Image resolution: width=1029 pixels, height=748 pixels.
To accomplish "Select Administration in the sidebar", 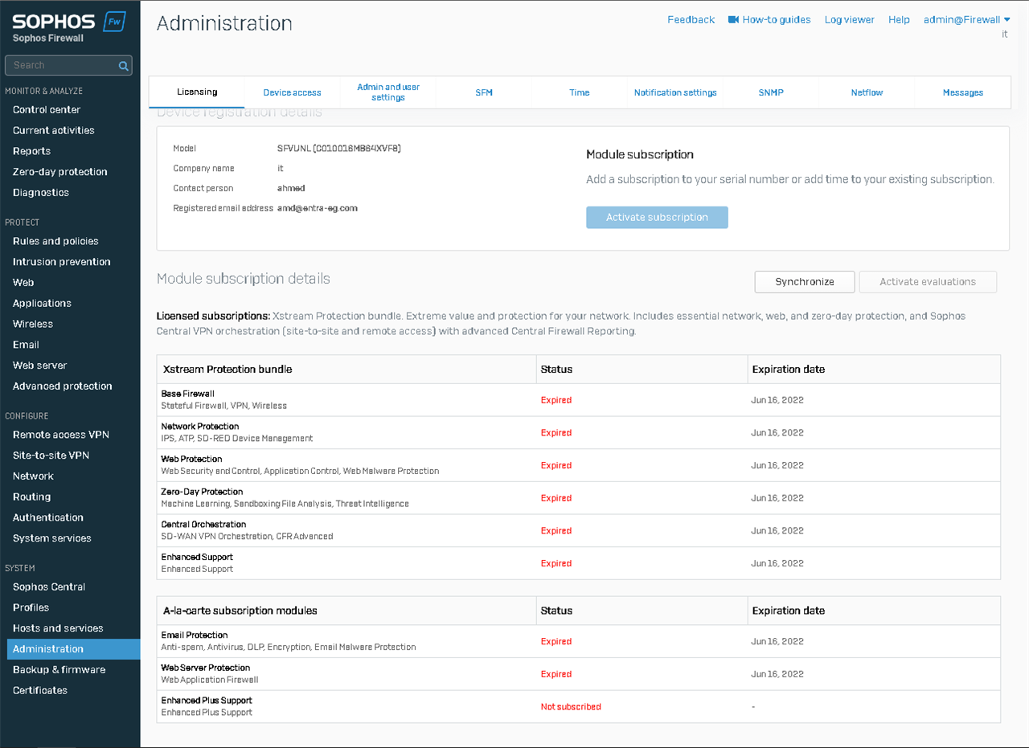I will pos(73,649).
